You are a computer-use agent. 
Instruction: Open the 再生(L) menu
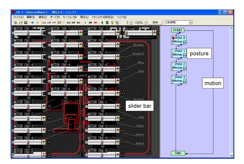click(84, 17)
